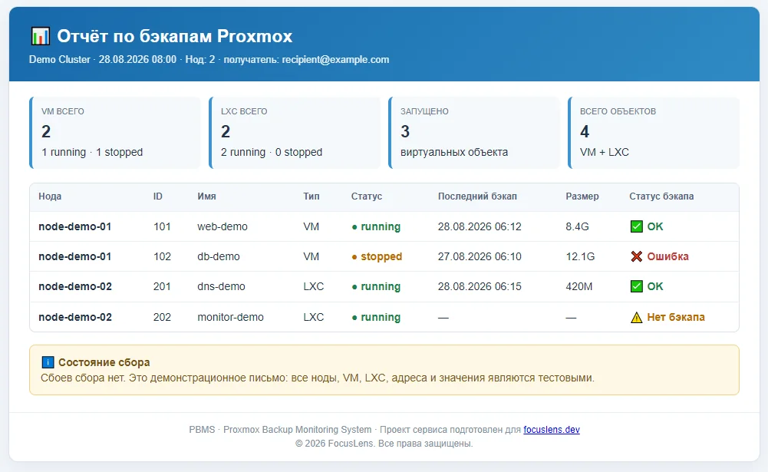Click the Тип column header
This screenshot has width=768, height=472.
pyautogui.click(x=311, y=196)
